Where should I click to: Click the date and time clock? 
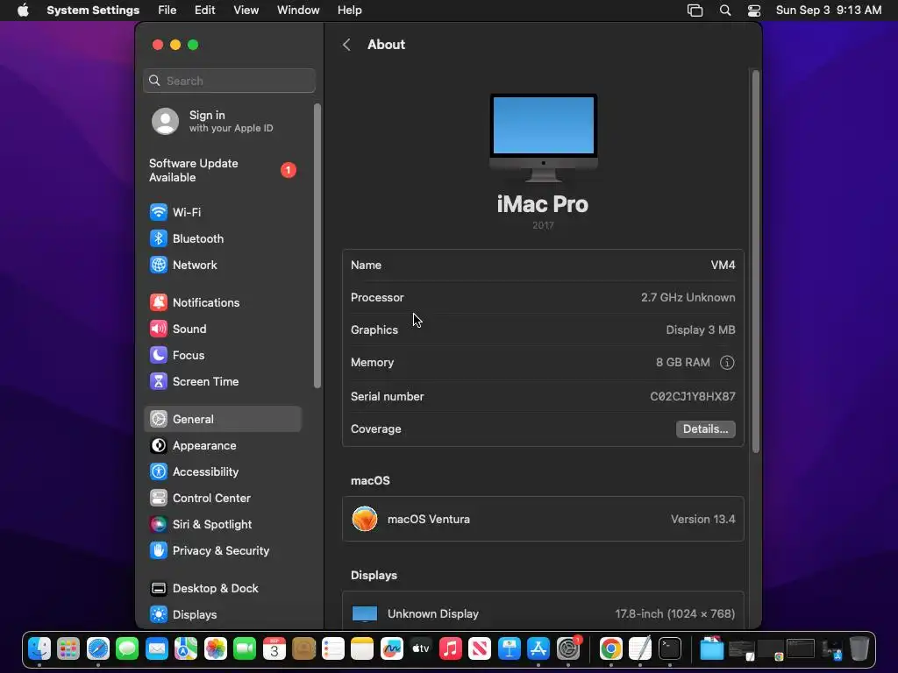828,11
